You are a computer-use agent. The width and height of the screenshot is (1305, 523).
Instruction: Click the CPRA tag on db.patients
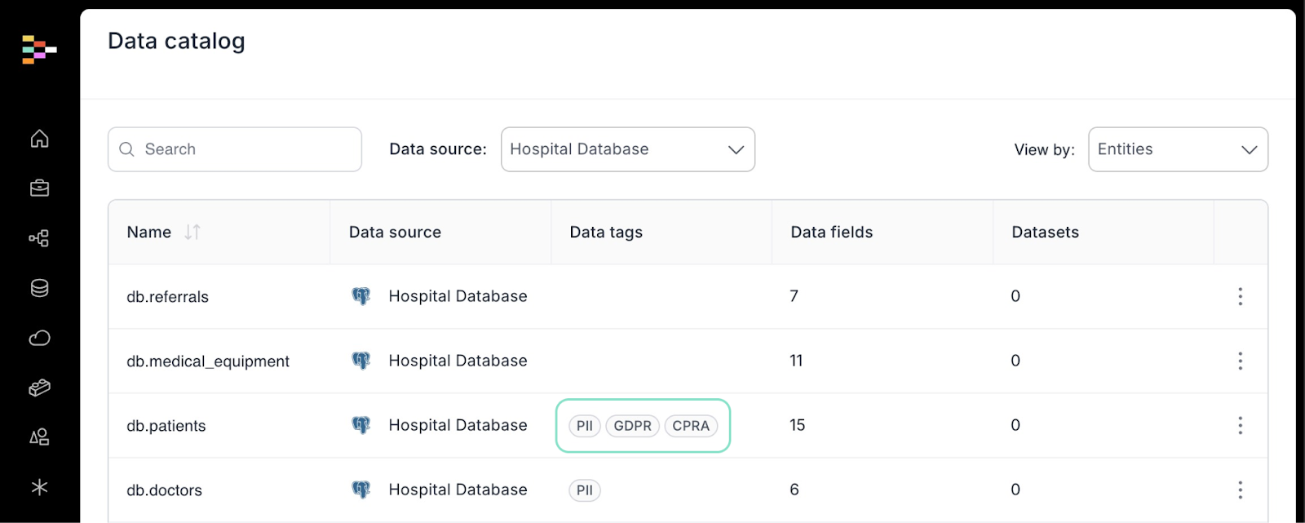click(691, 426)
